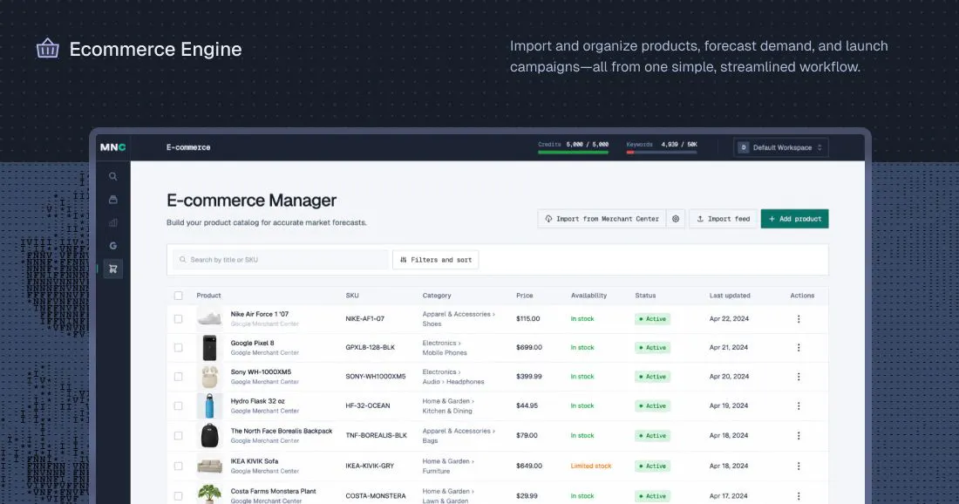
Task: Click the SKU NIKE-AF1-07
Action: click(365, 318)
